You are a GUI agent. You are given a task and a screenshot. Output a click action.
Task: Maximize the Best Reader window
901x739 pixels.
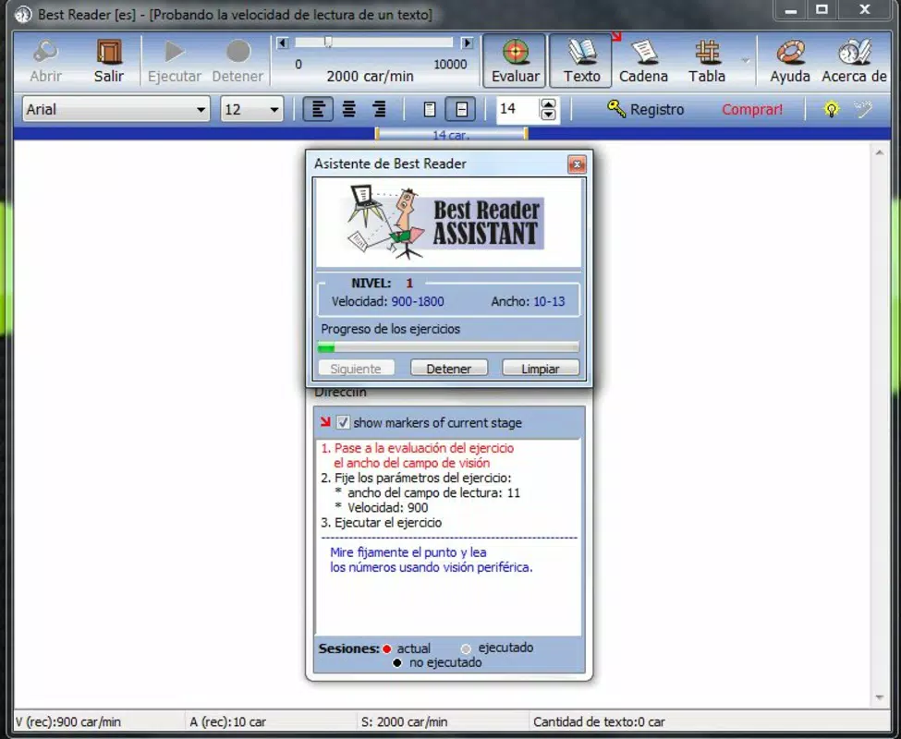point(822,10)
